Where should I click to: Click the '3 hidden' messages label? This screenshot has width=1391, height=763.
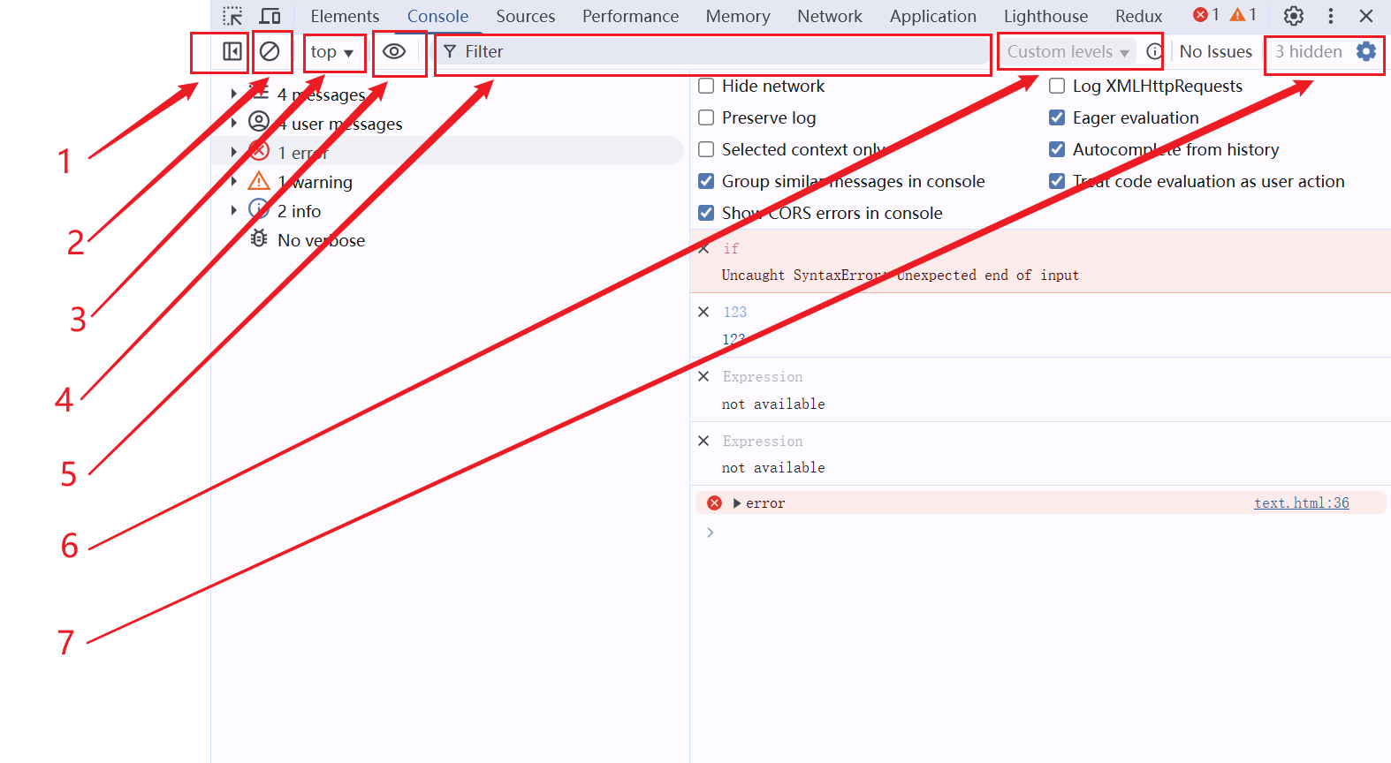1309,51
